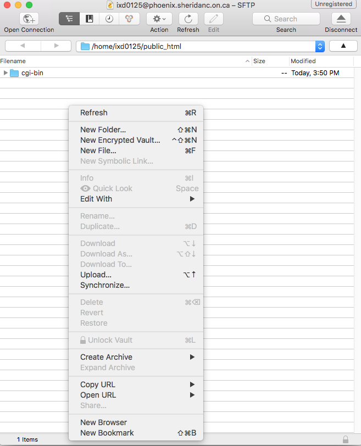Click the lock icon in status bar
Screen dimensions: 361x446
(345, 439)
